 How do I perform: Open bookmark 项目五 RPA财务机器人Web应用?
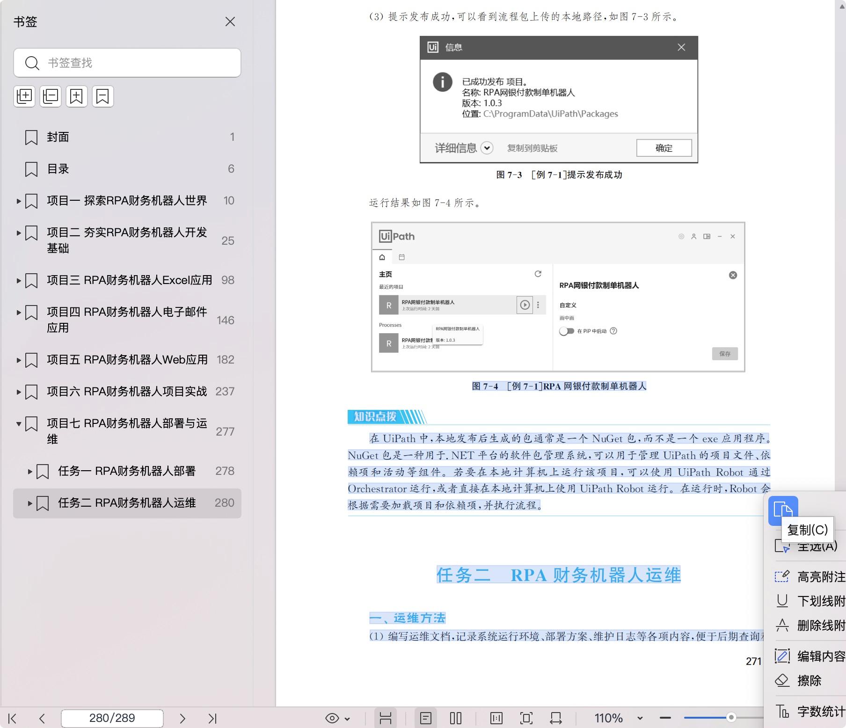[x=127, y=359]
